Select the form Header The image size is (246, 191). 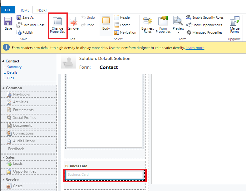point(123,17)
